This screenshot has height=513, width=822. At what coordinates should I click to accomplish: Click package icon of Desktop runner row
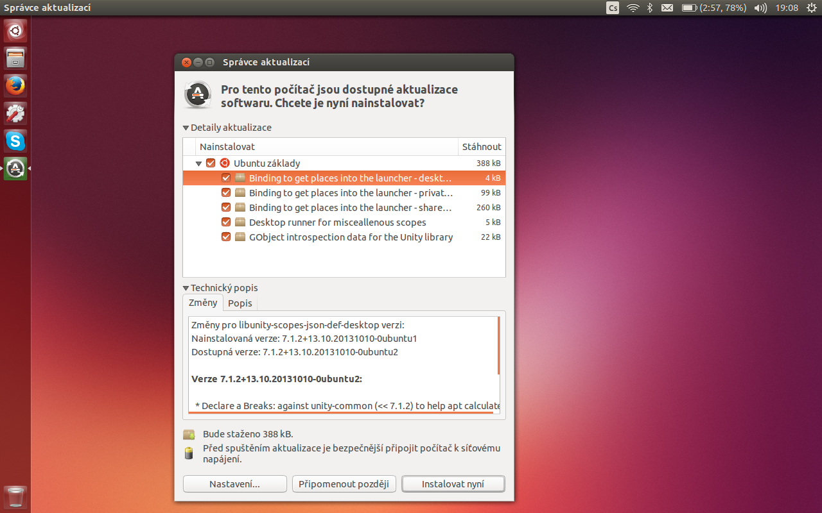tap(240, 222)
